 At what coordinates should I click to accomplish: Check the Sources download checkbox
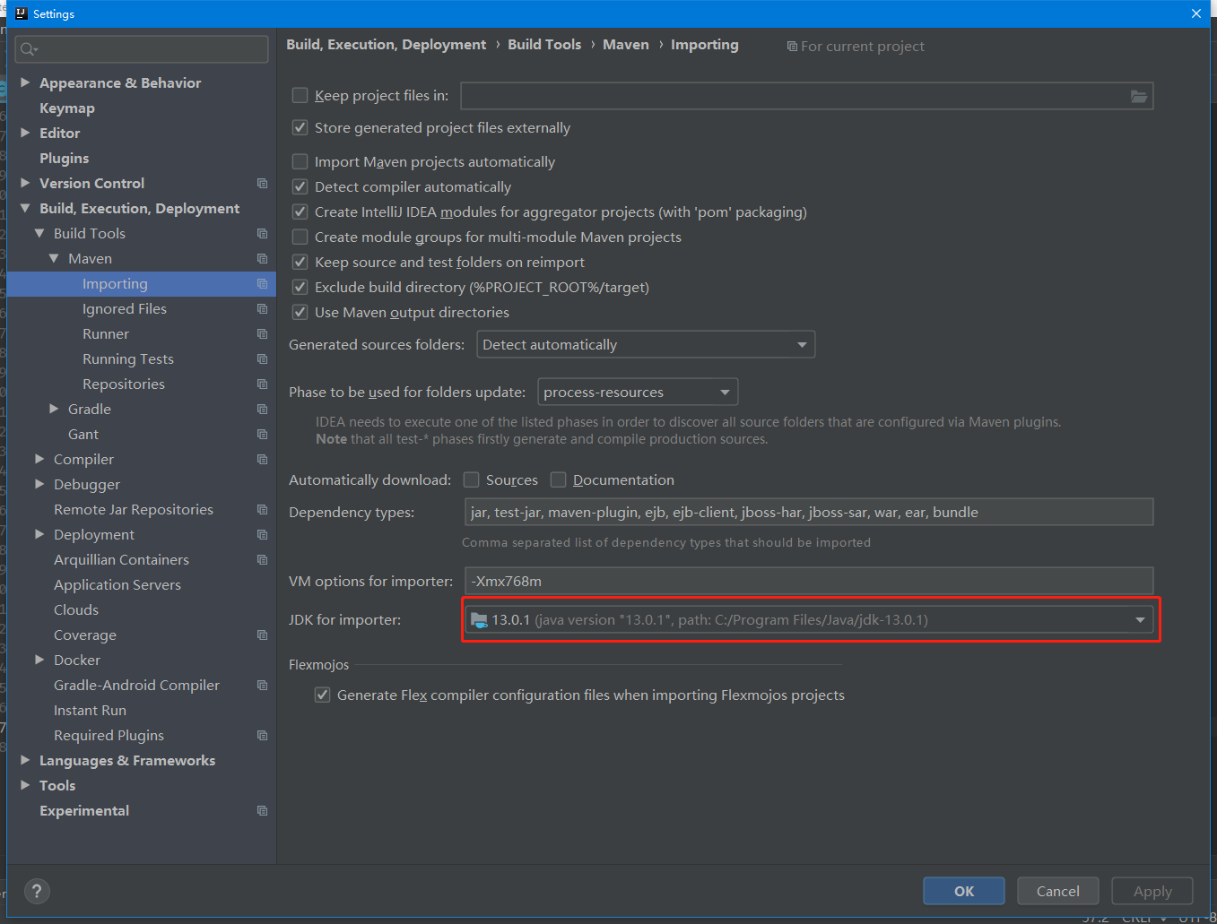tap(471, 479)
